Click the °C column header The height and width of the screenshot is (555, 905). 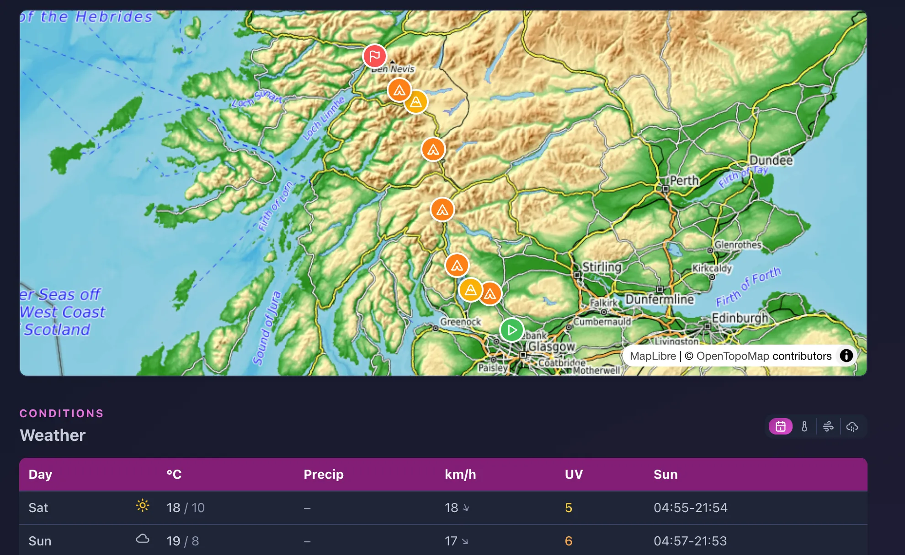pos(174,474)
